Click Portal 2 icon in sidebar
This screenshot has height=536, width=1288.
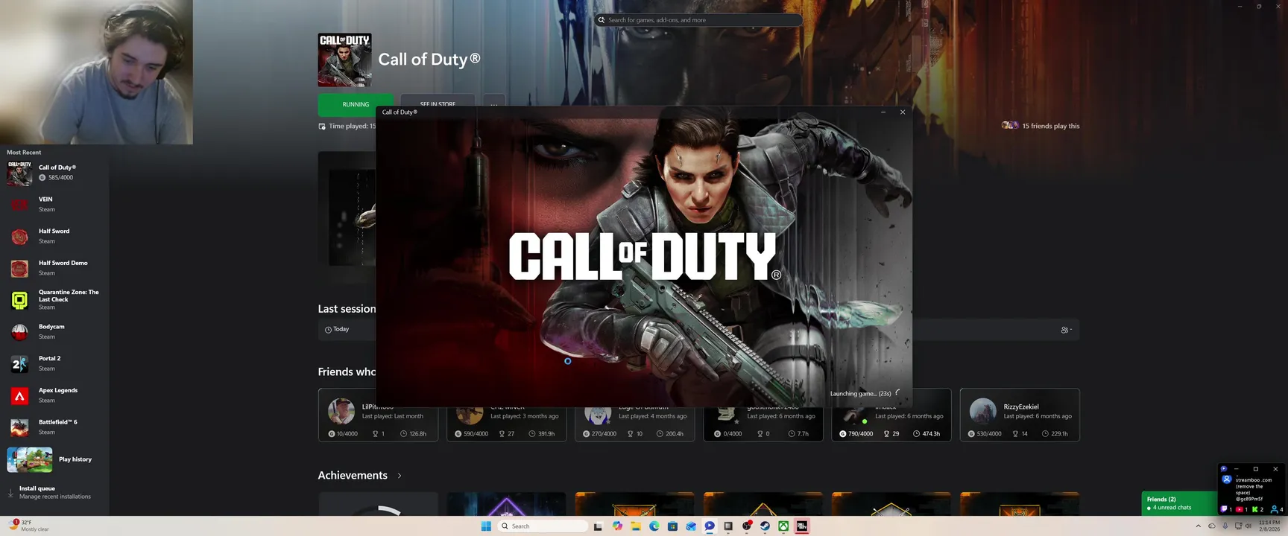(19, 364)
